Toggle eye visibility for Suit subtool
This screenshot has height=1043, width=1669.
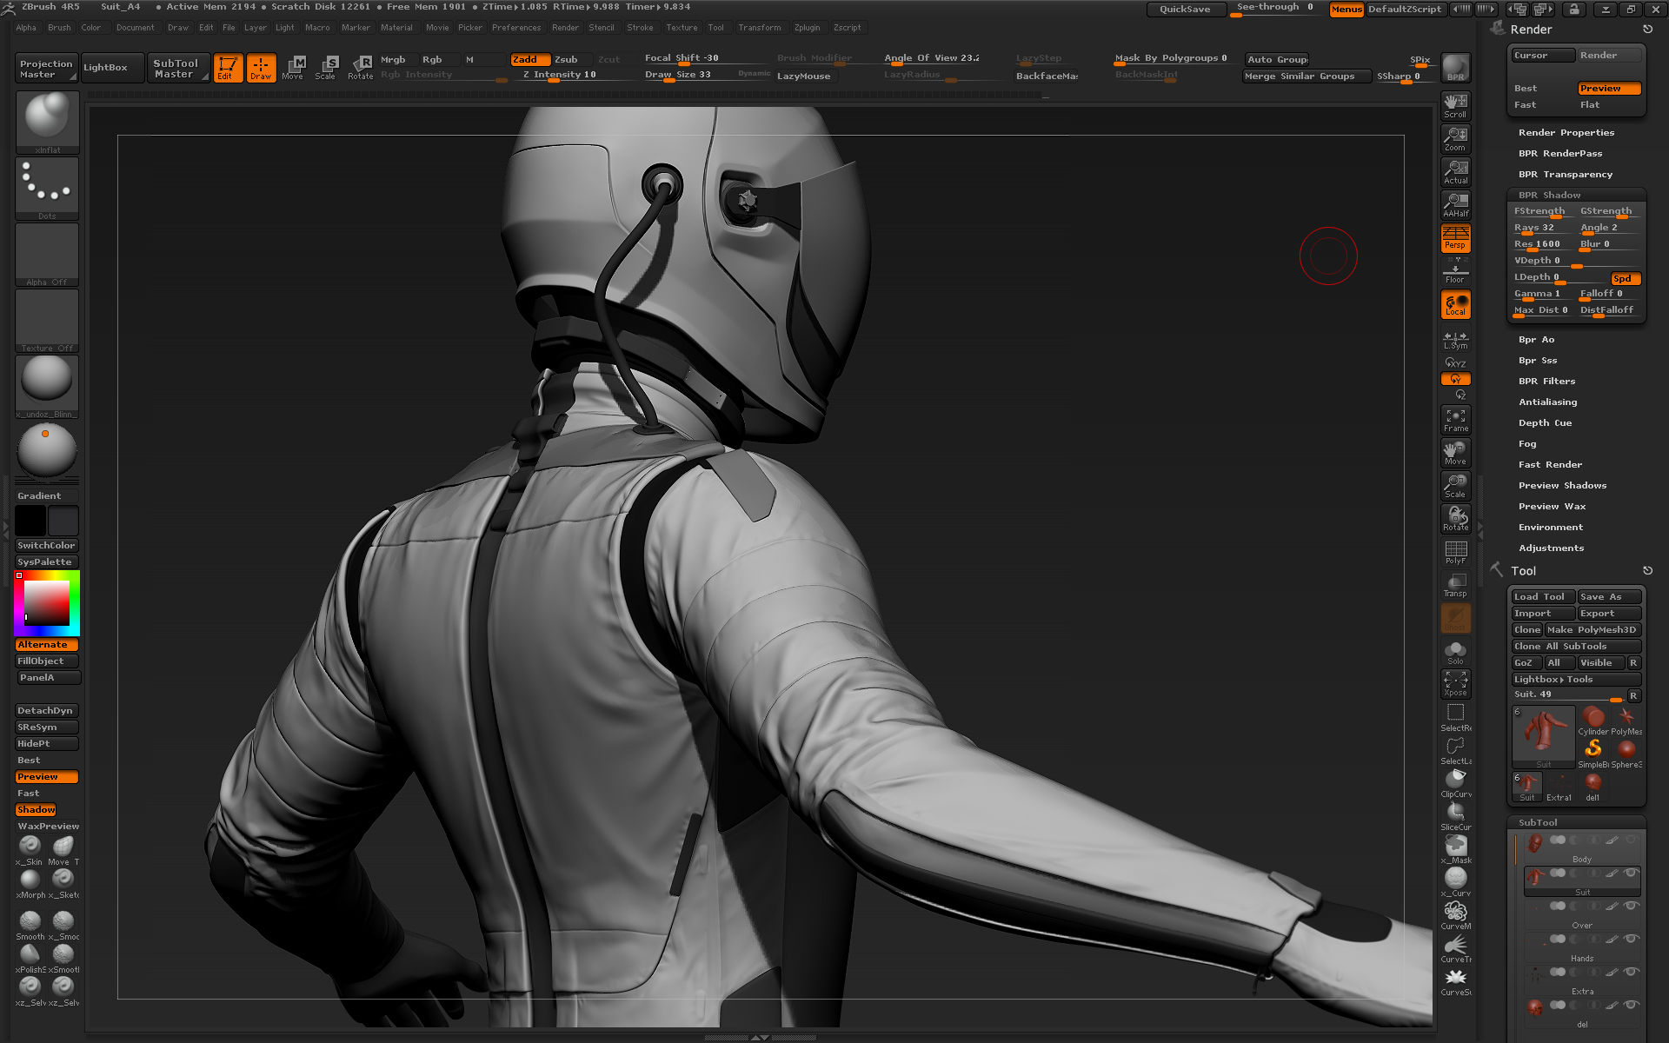pos(1632,873)
